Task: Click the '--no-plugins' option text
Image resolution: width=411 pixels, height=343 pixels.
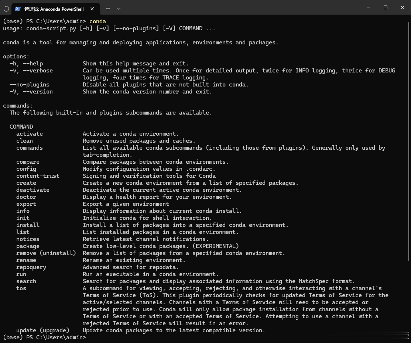Action: (30, 85)
